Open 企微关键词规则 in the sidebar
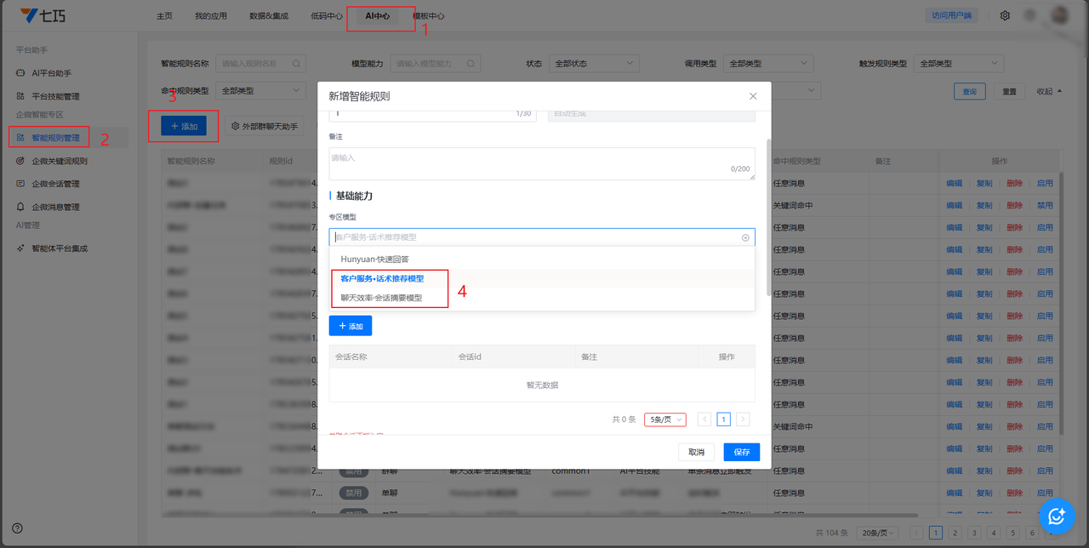Screen dimensions: 1089x548 59,161
